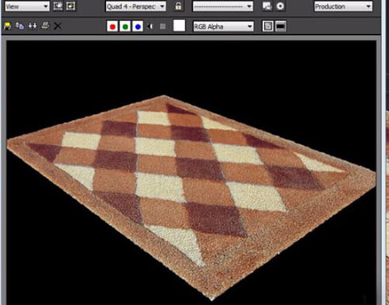Toggle the lock-to-viewport padlock icon
Viewport: 389px width, 305px height.
tap(178, 6)
